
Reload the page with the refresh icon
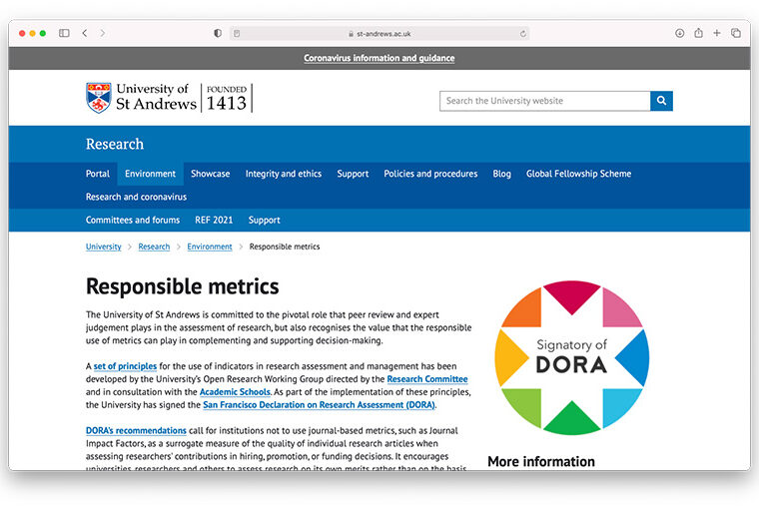click(x=522, y=33)
